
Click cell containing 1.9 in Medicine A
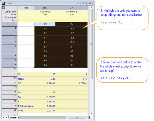(x=45, y=24)
